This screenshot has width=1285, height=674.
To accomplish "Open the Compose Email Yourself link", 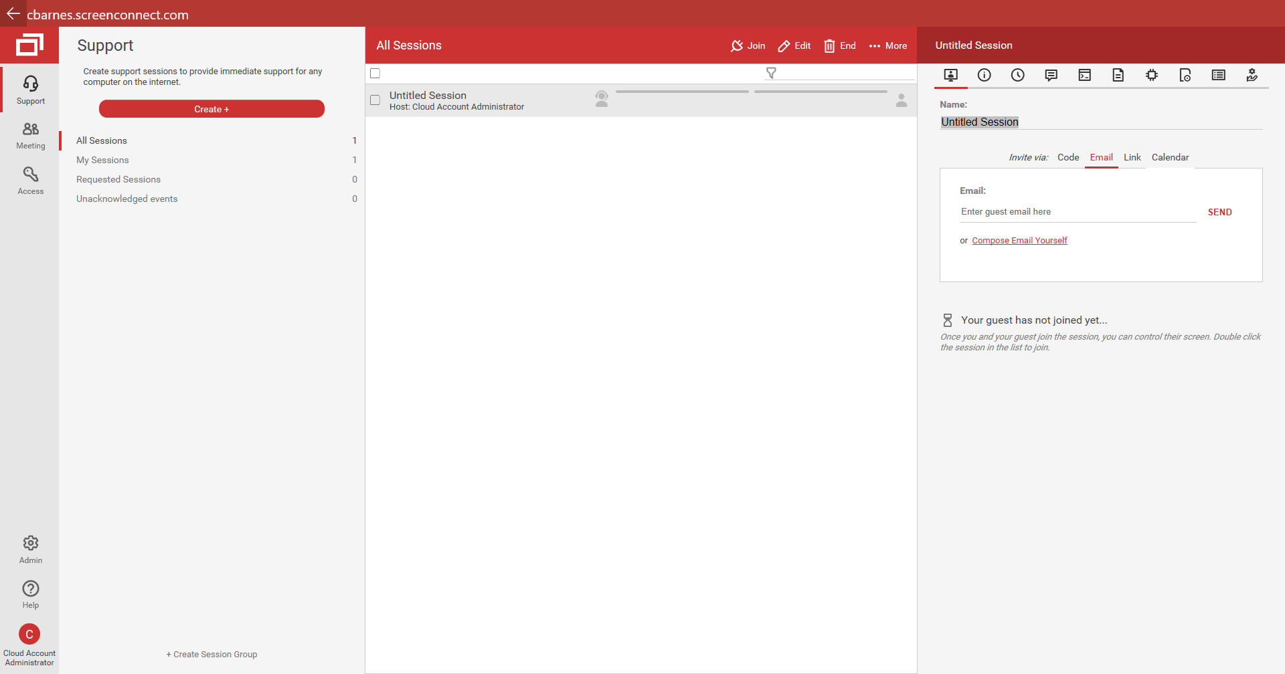I will coord(1019,241).
